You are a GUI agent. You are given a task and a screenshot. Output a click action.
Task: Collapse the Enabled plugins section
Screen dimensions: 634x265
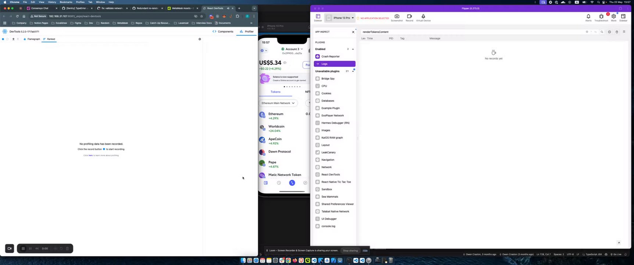(x=353, y=49)
